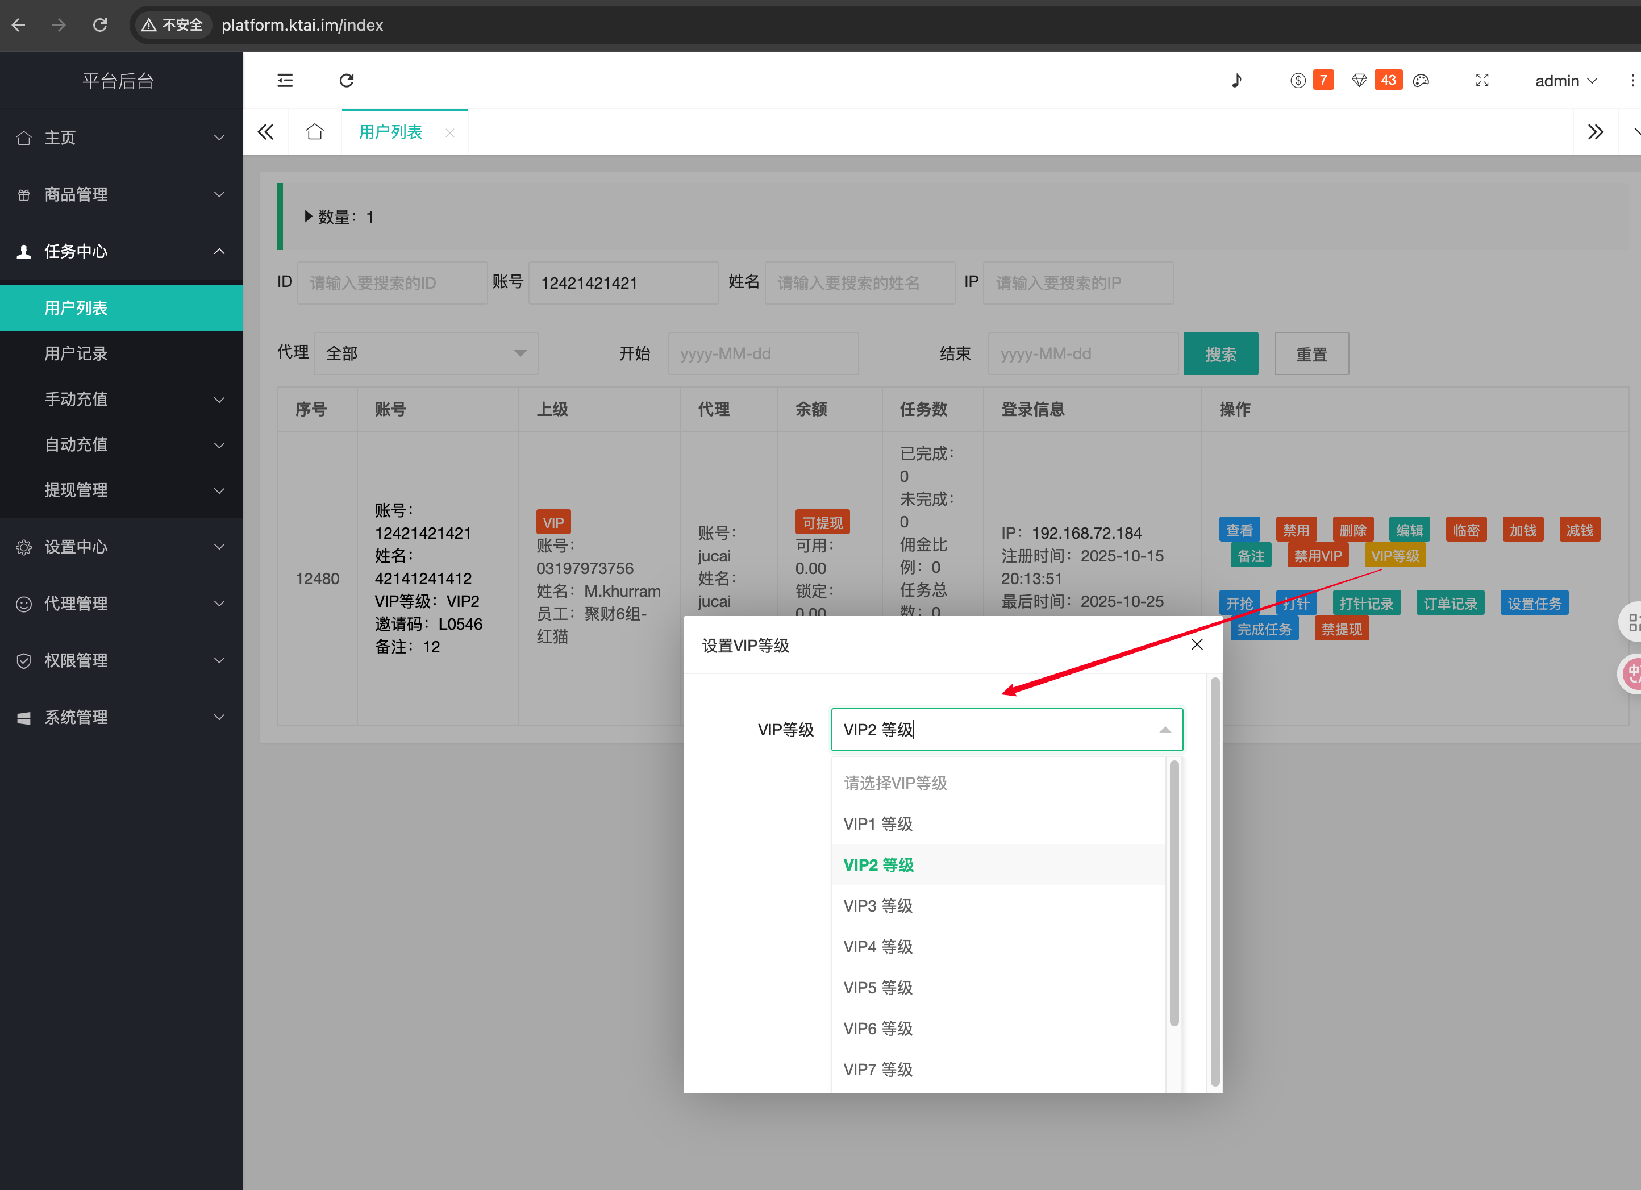Click the diamond notification icon
Screen dimensions: 1641x1190
tap(1359, 80)
